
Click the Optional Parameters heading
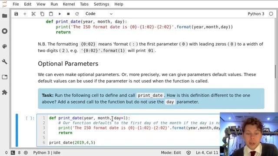(68, 64)
